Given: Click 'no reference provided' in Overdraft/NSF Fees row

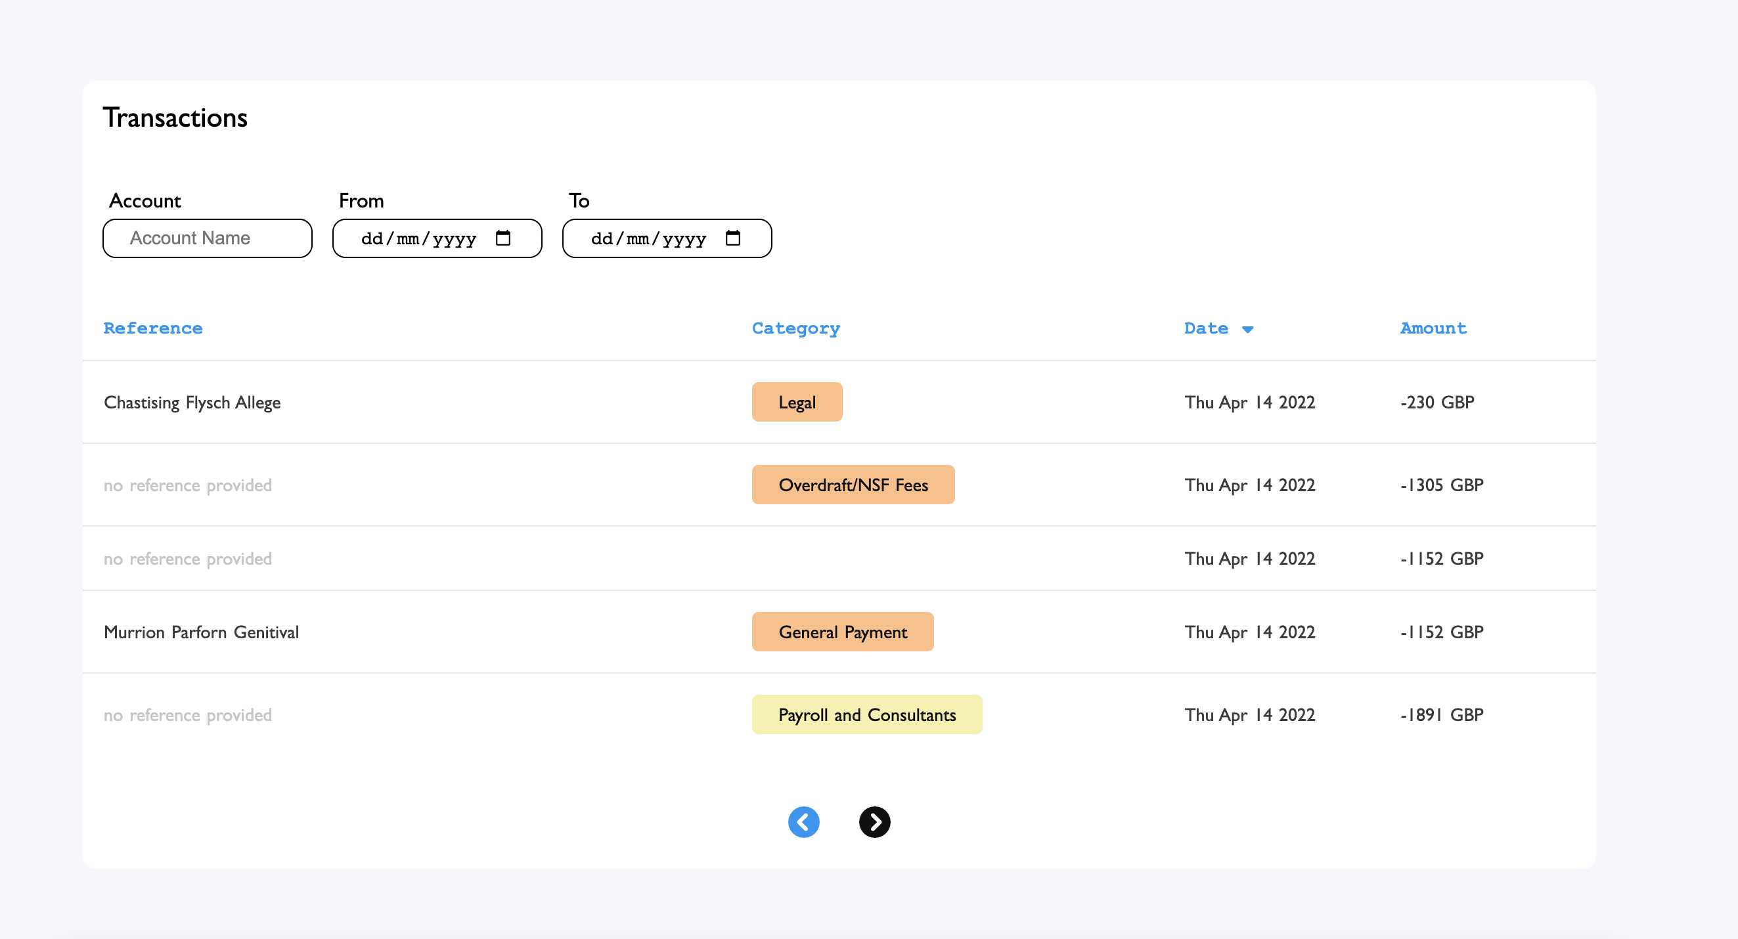Looking at the screenshot, I should [x=188, y=485].
